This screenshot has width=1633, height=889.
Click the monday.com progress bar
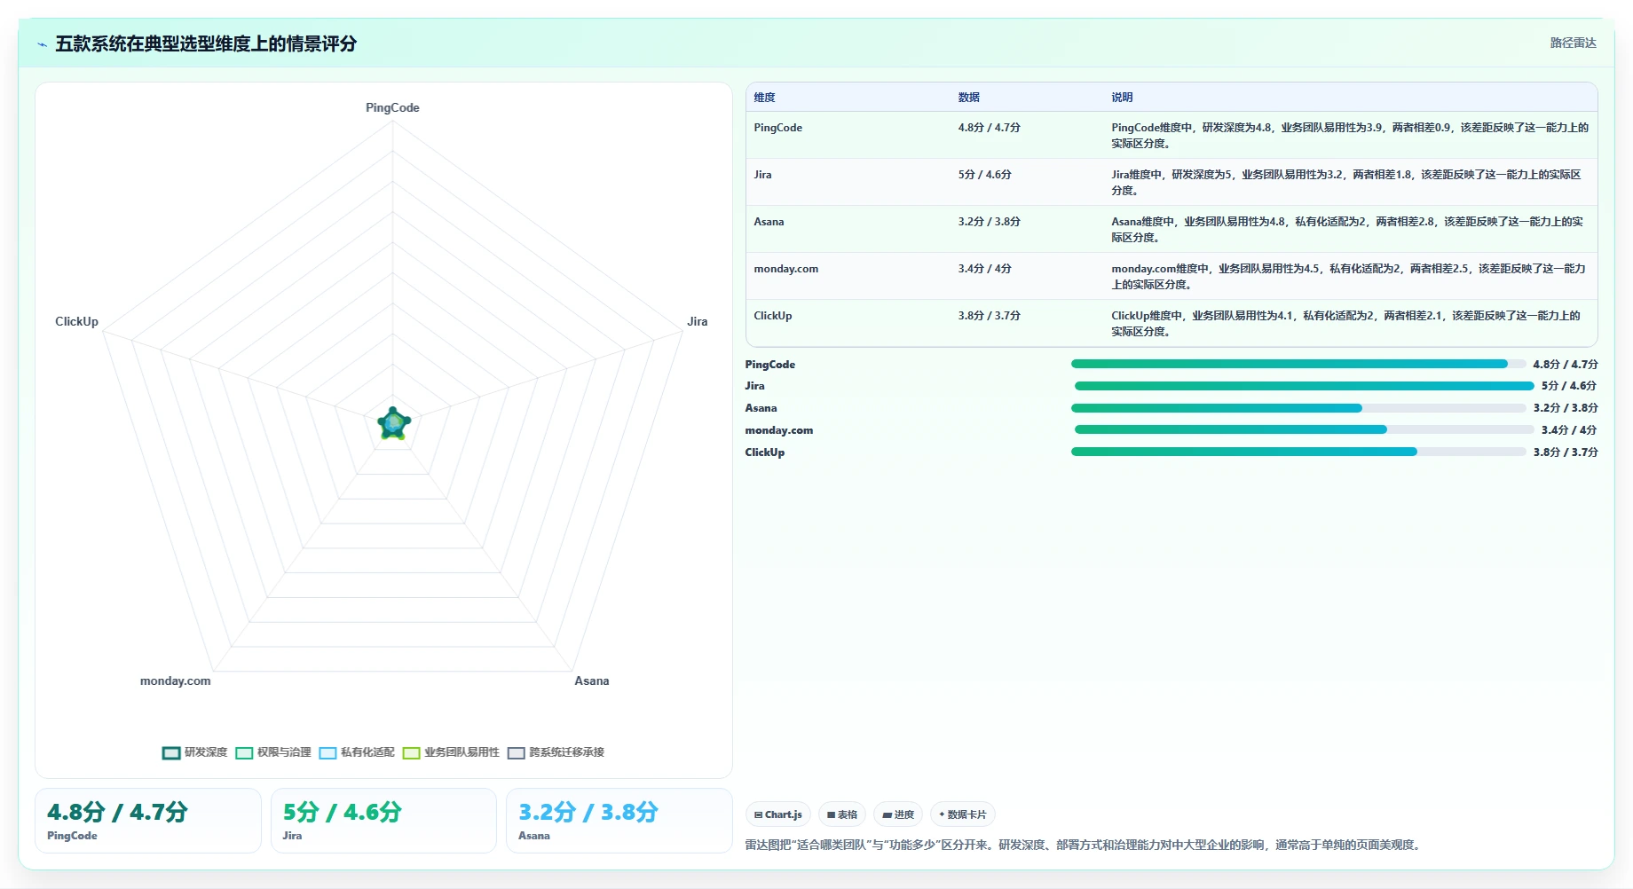tap(1304, 429)
